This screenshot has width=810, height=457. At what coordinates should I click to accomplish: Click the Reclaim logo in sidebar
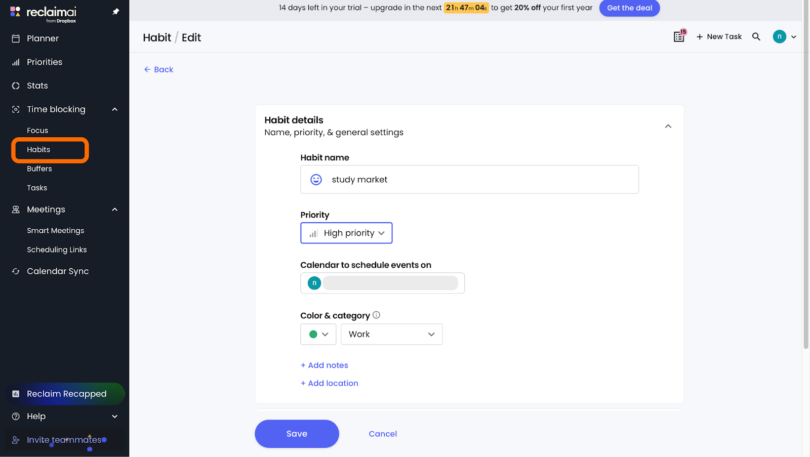pos(44,14)
